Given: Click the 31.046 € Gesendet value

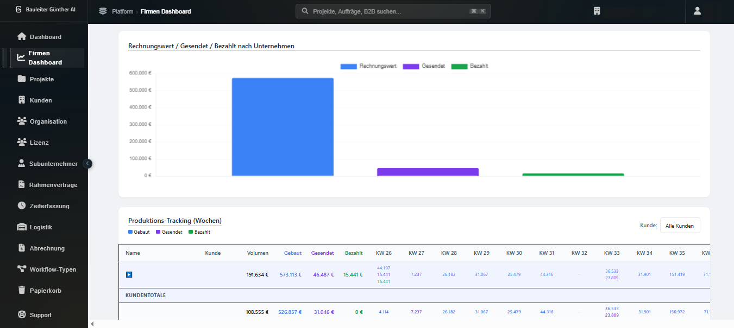Looking at the screenshot, I should click(324, 312).
